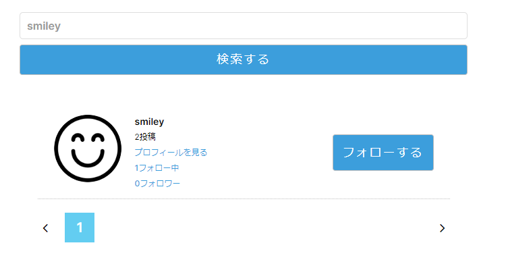
Task: Advance results using the right chevron
Action: point(442,228)
